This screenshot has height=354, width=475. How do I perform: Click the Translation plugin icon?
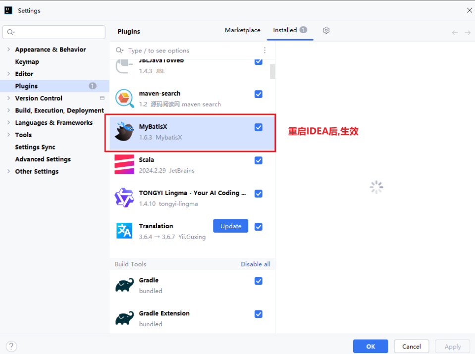pos(124,231)
